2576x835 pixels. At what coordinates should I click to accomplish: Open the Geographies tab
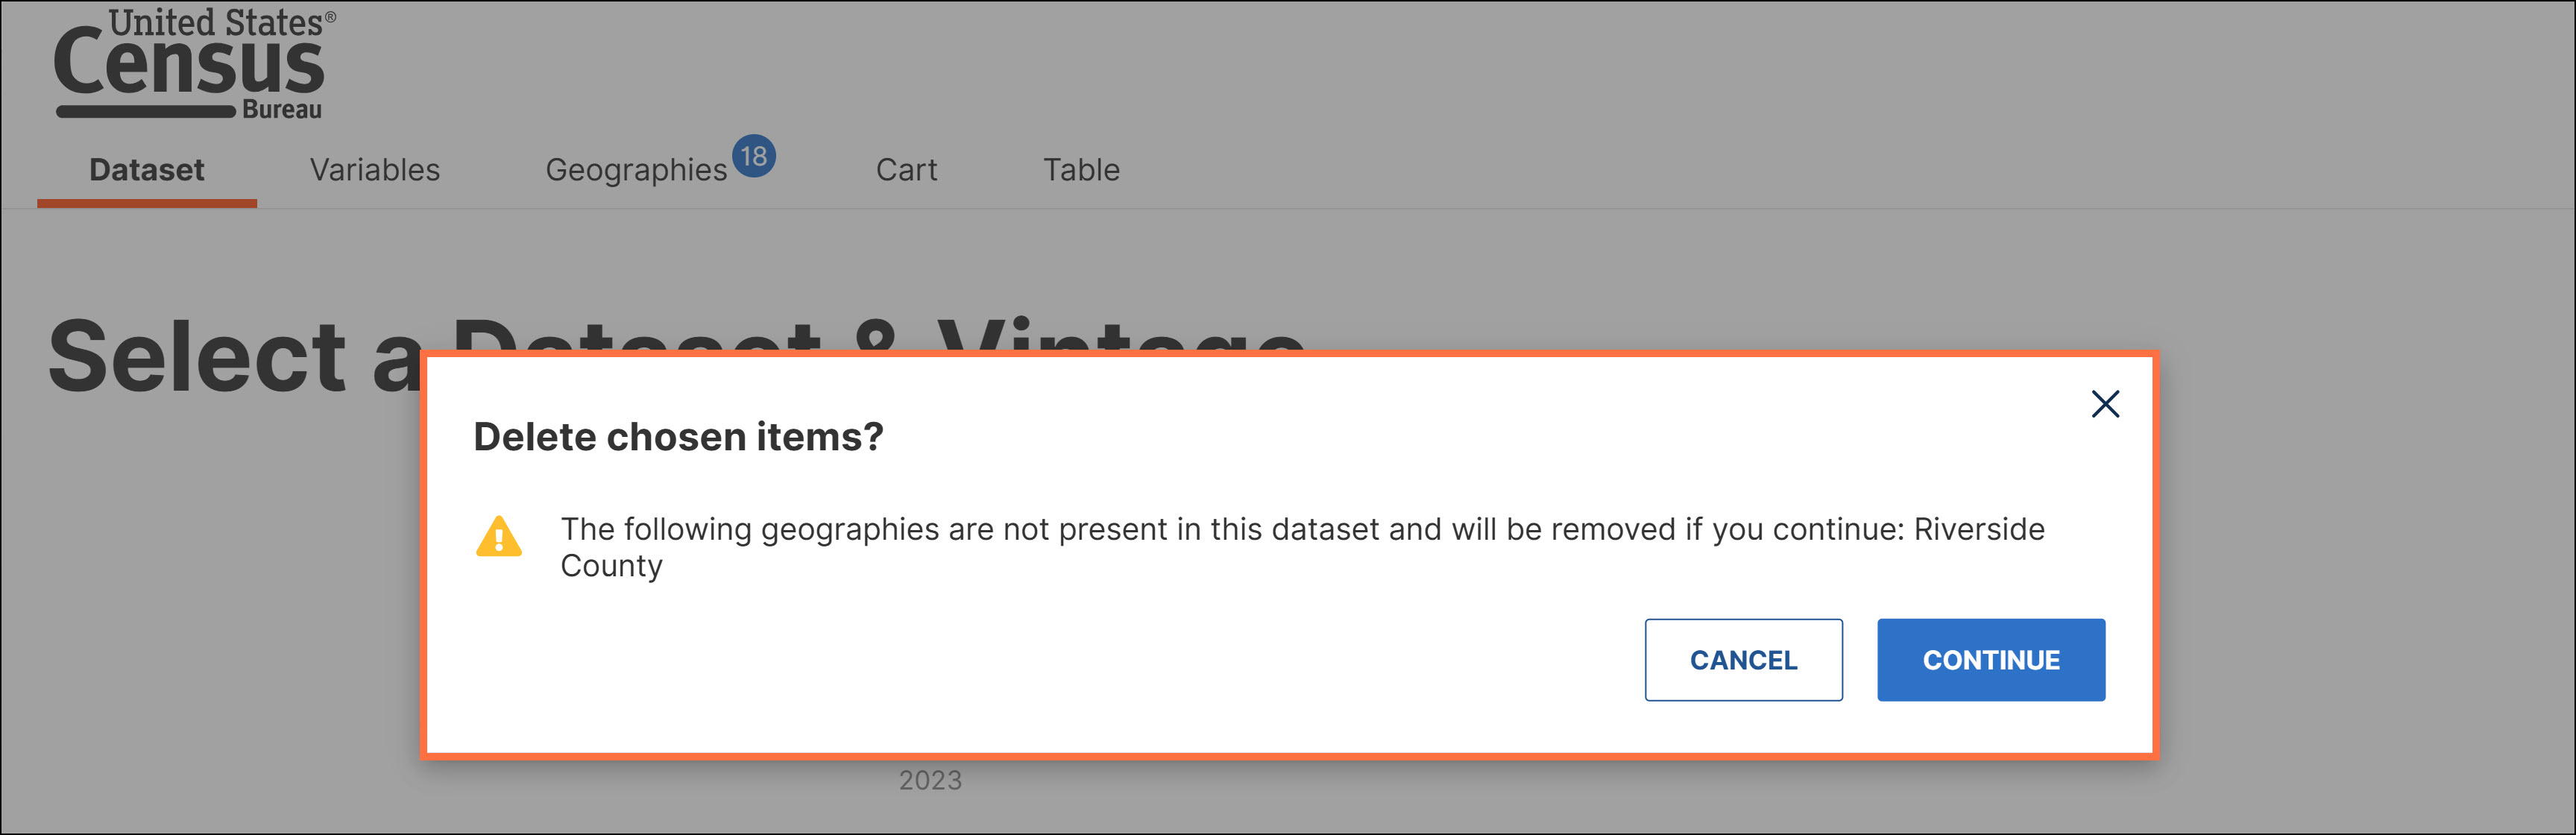coord(636,170)
